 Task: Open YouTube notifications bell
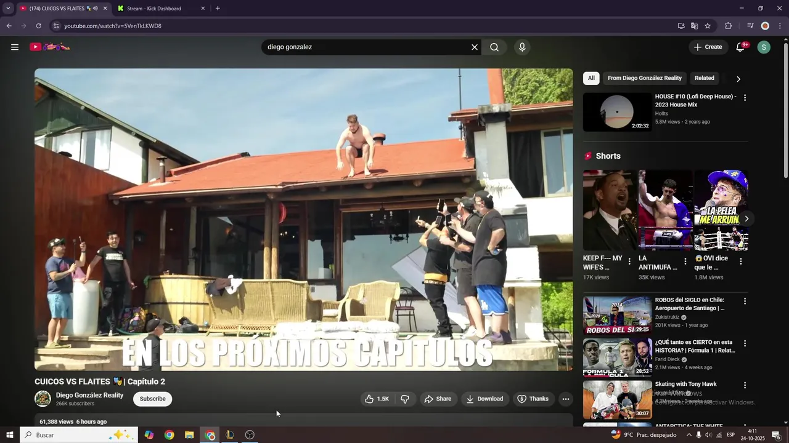point(740,47)
